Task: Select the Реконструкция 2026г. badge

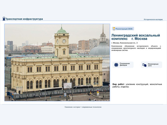Action: click(123, 29)
